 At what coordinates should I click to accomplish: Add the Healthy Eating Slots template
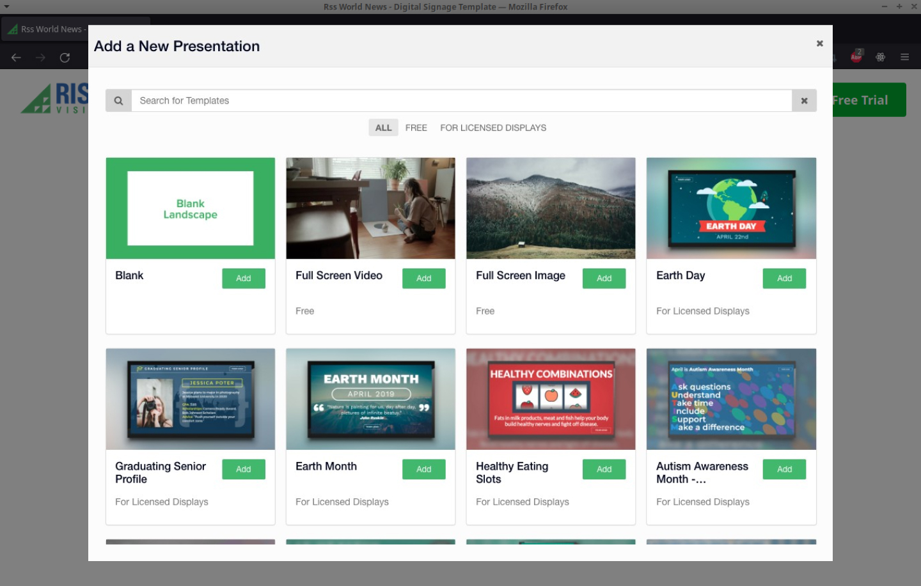(604, 470)
